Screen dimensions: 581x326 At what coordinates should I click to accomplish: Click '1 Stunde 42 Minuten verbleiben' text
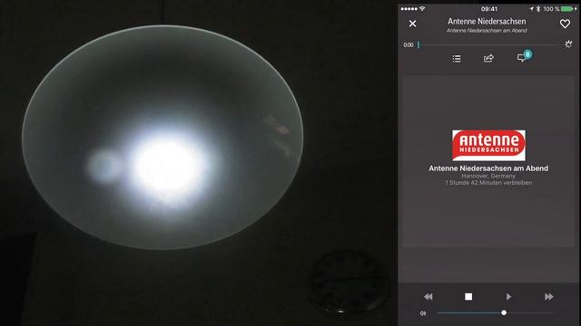488,183
